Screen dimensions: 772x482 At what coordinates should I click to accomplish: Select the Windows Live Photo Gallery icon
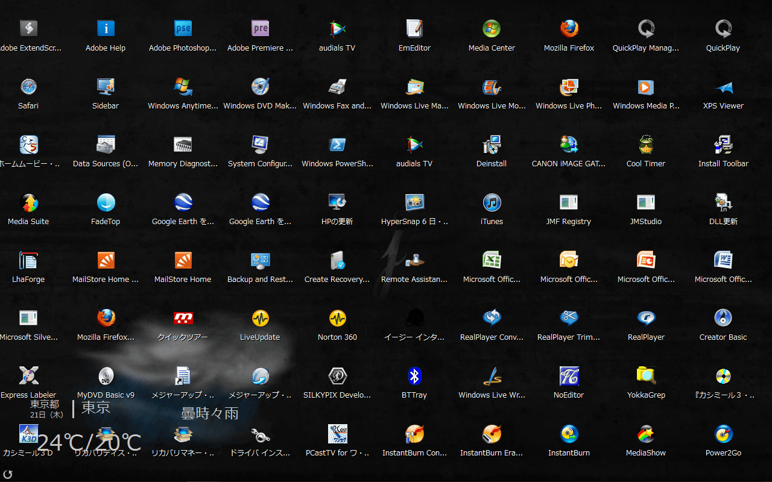[569, 86]
